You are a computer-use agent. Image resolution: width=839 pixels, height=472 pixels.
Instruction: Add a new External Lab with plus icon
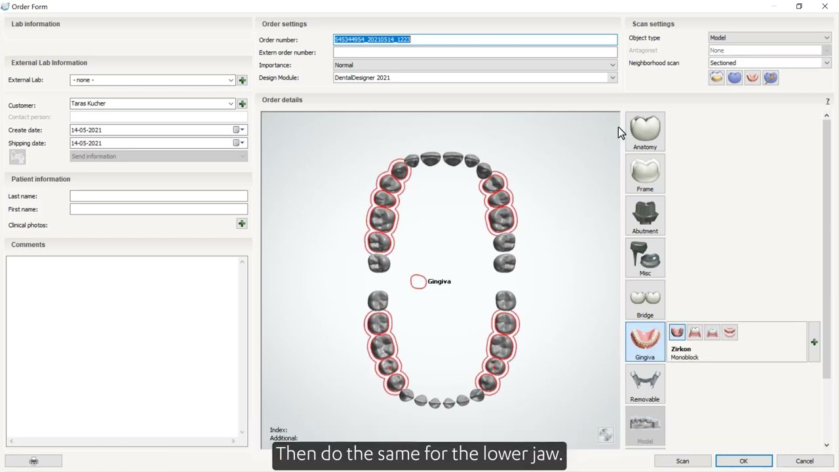tap(243, 80)
